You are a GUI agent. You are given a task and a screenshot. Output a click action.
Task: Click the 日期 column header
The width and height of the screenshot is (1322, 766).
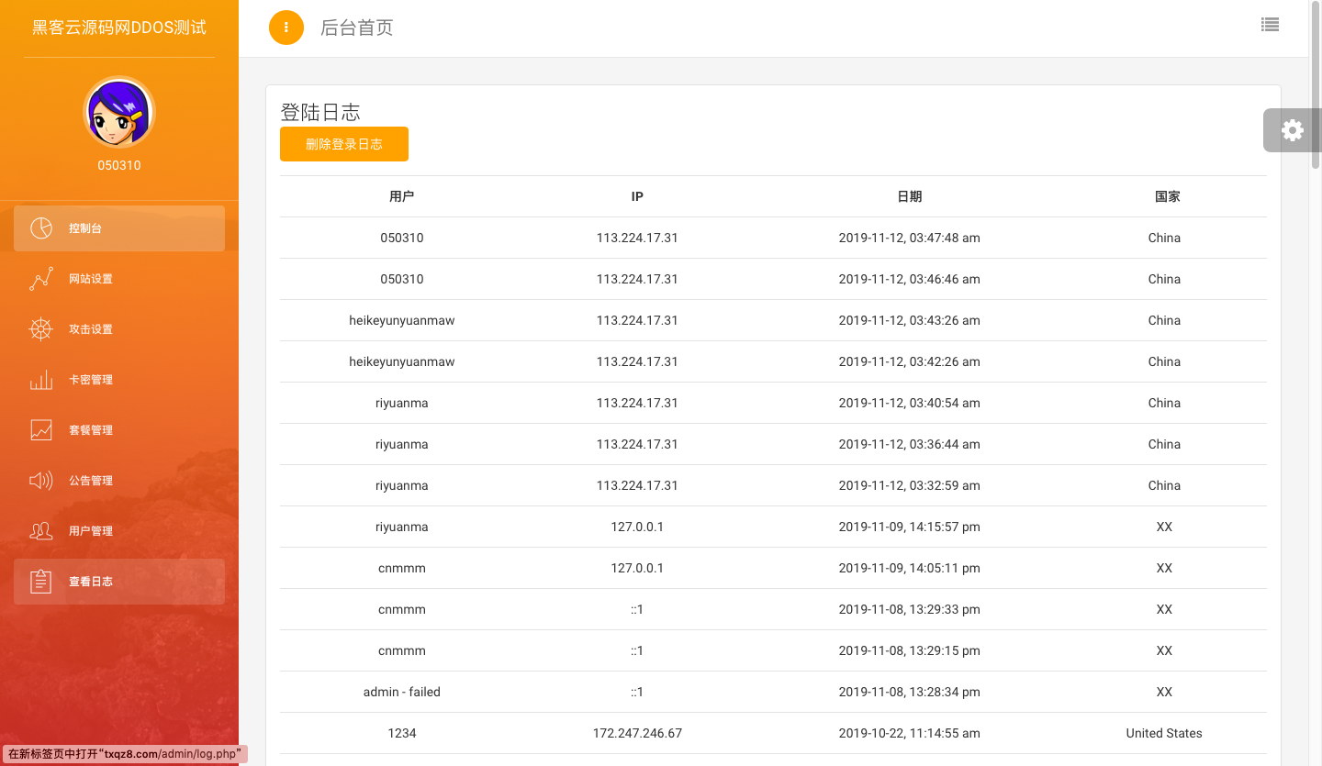pyautogui.click(x=909, y=196)
